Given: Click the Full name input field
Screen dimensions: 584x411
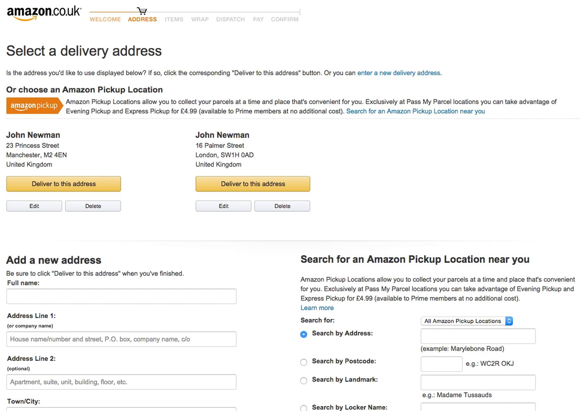Looking at the screenshot, I should pos(121,296).
